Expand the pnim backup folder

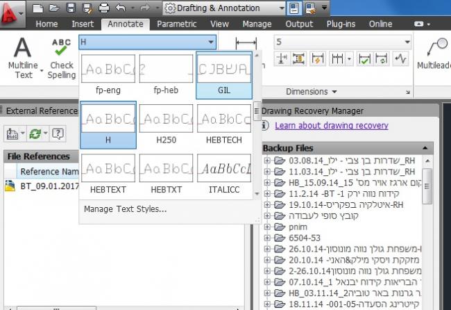(267, 227)
